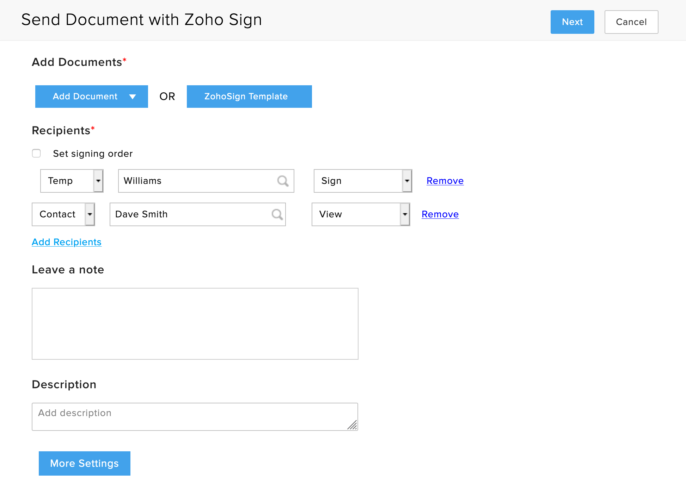Click search icon in Dave Smith field
Image resolution: width=686 pixels, height=489 pixels.
click(x=277, y=215)
